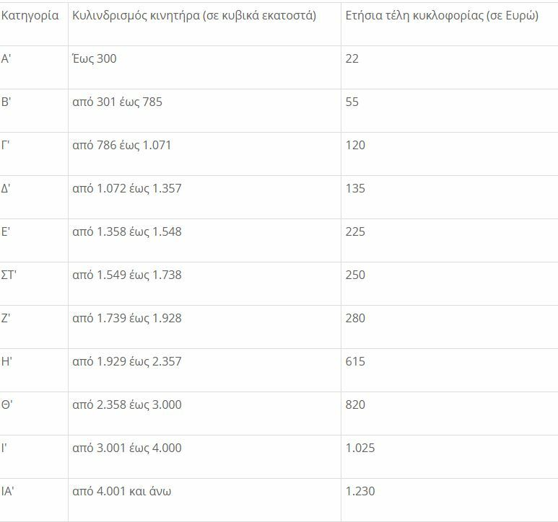Select από 4.001 και άνω cell
The width and height of the screenshot is (558, 522).
click(x=122, y=492)
